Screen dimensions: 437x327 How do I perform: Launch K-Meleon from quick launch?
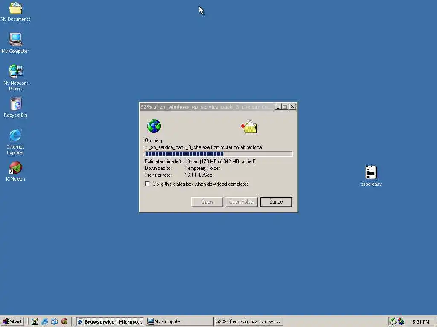coord(64,321)
